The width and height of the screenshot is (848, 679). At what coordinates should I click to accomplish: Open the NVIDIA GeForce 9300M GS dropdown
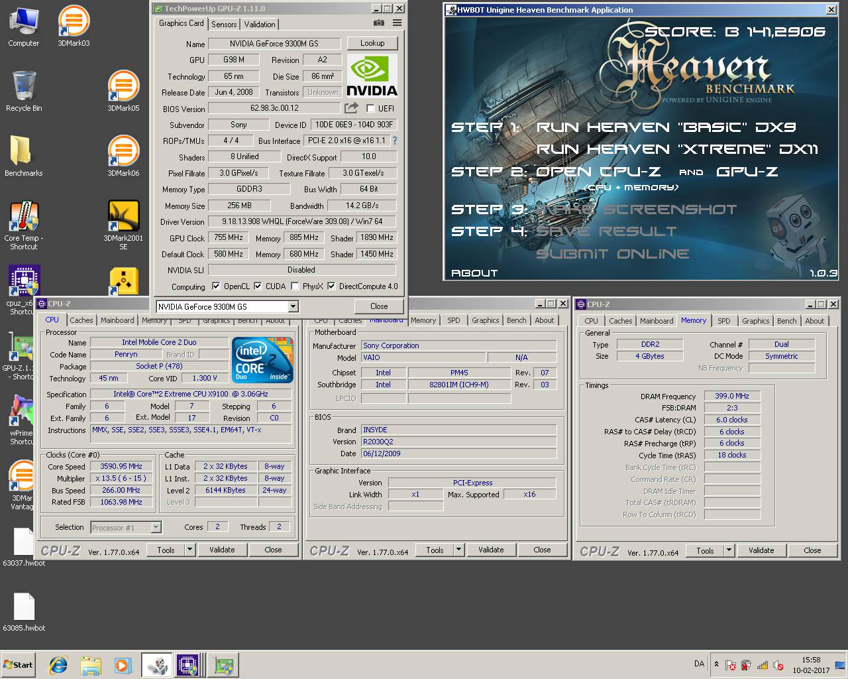[293, 306]
